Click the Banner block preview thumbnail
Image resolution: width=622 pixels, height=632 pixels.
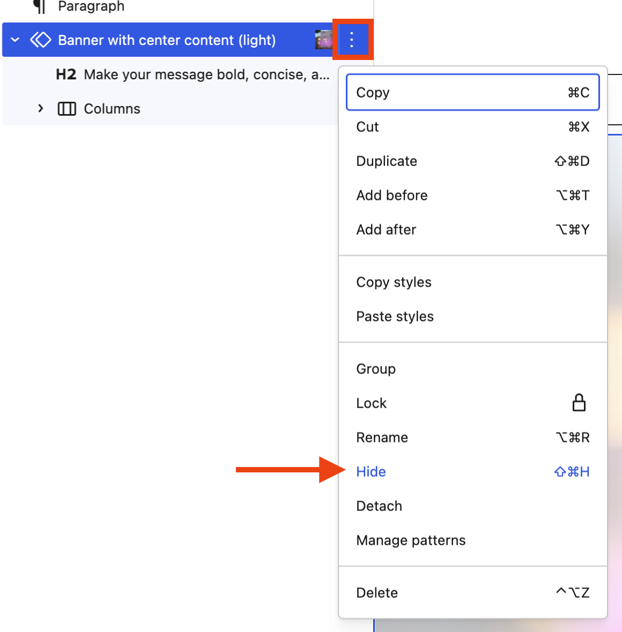324,40
